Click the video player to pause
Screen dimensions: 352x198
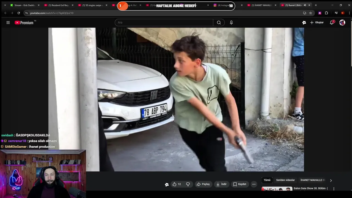[176, 99]
